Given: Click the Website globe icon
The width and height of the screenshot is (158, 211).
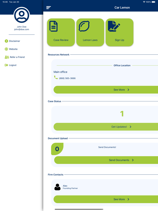Looking at the screenshot, I should (6, 49).
